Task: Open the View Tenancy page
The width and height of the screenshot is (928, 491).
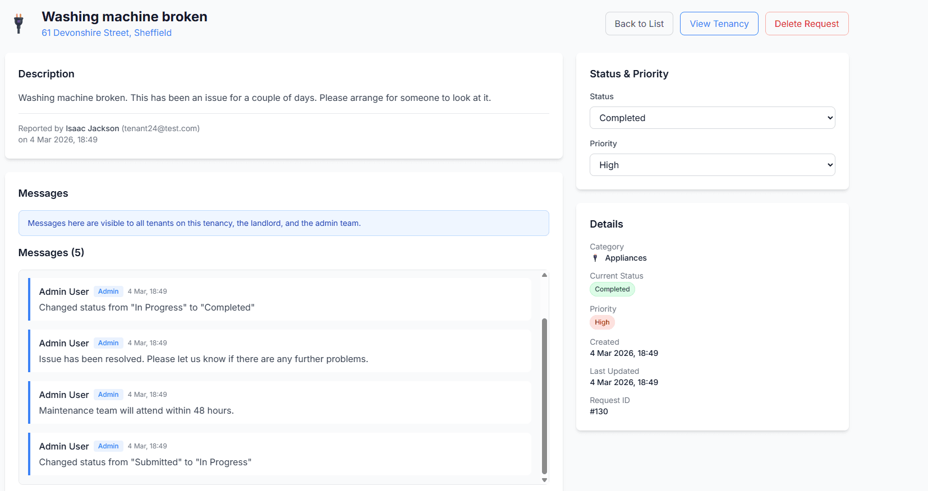Action: pyautogui.click(x=719, y=24)
